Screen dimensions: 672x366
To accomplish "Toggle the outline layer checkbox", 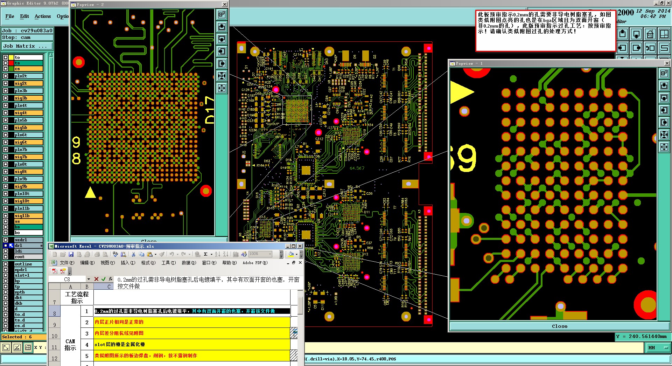I will tap(6, 264).
